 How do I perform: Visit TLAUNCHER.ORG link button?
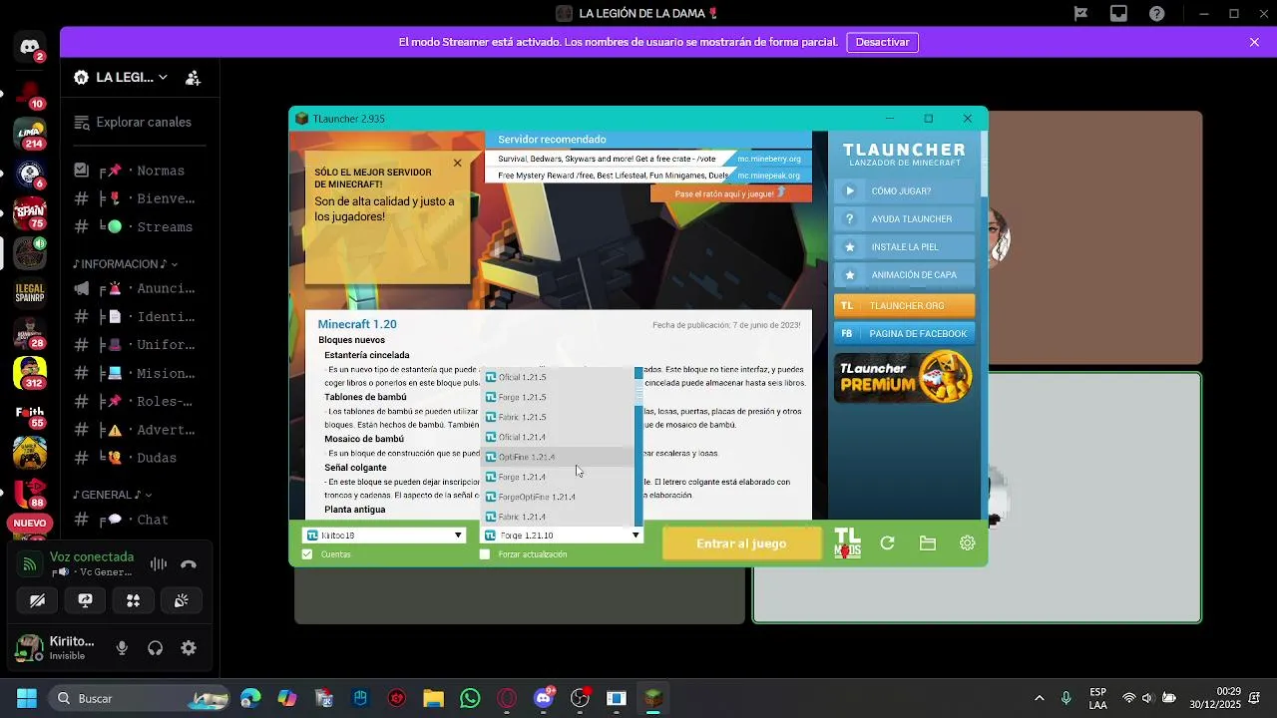click(904, 306)
